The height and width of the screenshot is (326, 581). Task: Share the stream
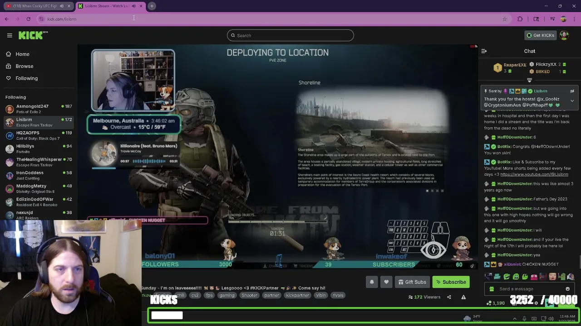pyautogui.click(x=449, y=297)
